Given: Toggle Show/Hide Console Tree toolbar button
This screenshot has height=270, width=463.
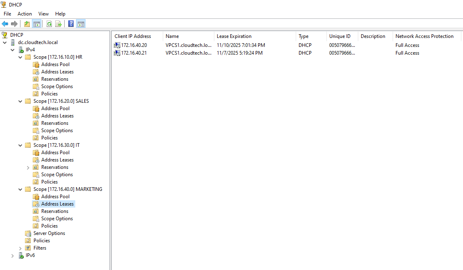Looking at the screenshot, I should click(37, 24).
